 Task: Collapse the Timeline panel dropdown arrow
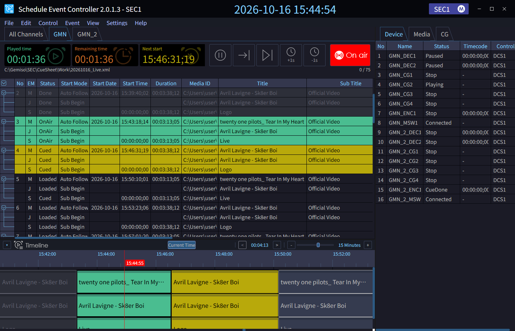[7, 245]
